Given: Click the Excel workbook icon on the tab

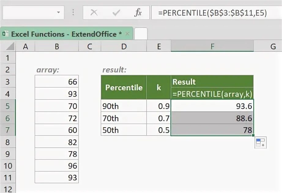Looking at the screenshot, I should point(6,34).
